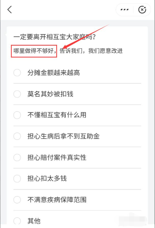
Task: Go back using the arrow icon
Action: click(x=10, y=10)
